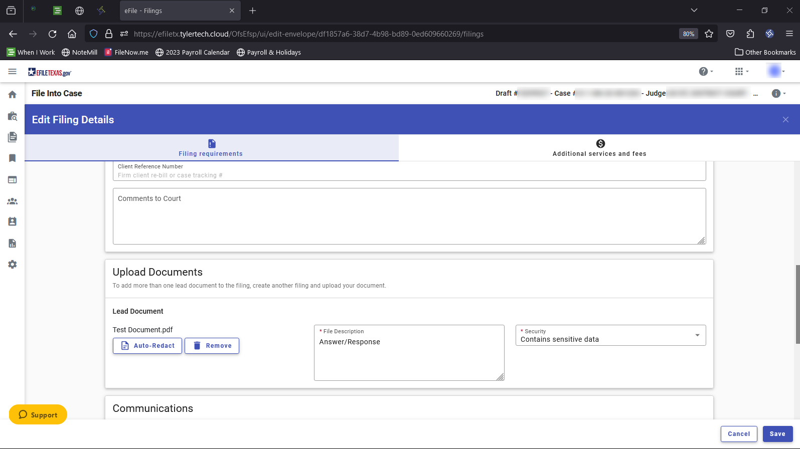Remove the Test Document.pdf file
This screenshot has height=449, width=800.
212,346
